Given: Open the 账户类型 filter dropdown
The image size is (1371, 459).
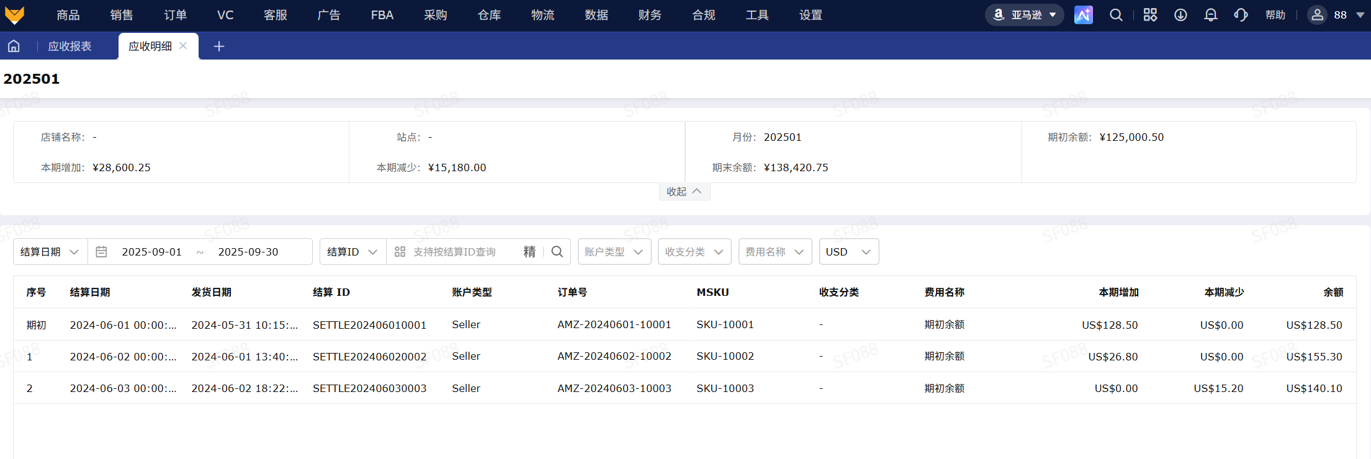Looking at the screenshot, I should pyautogui.click(x=614, y=252).
